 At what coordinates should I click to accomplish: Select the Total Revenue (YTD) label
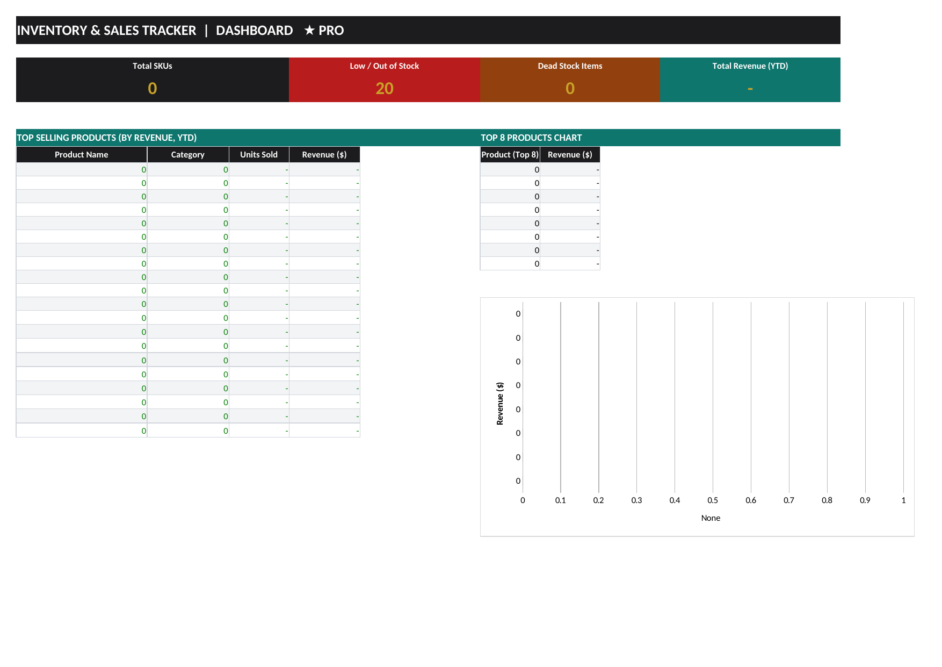pyautogui.click(x=750, y=66)
